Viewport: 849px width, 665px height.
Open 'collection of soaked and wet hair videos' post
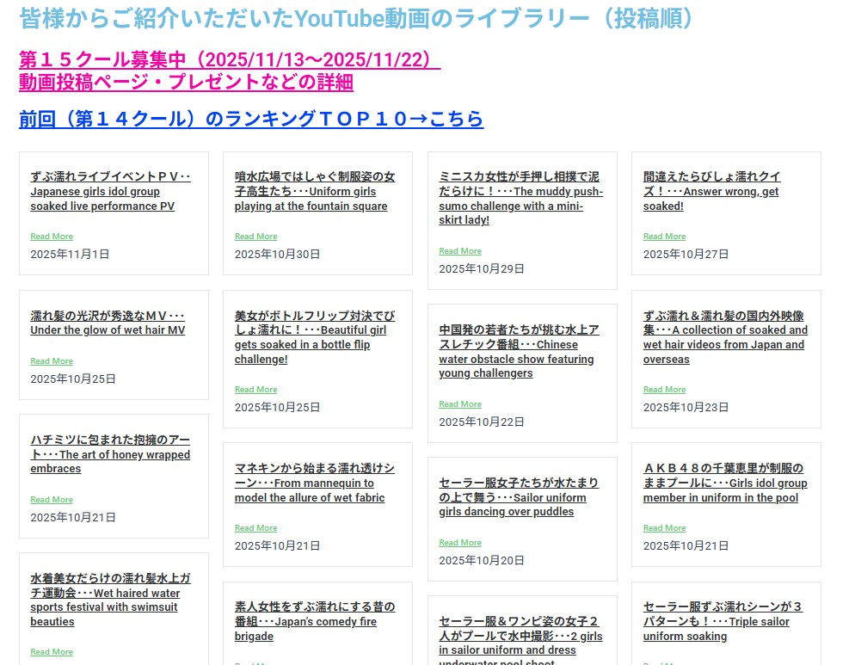[x=724, y=337]
